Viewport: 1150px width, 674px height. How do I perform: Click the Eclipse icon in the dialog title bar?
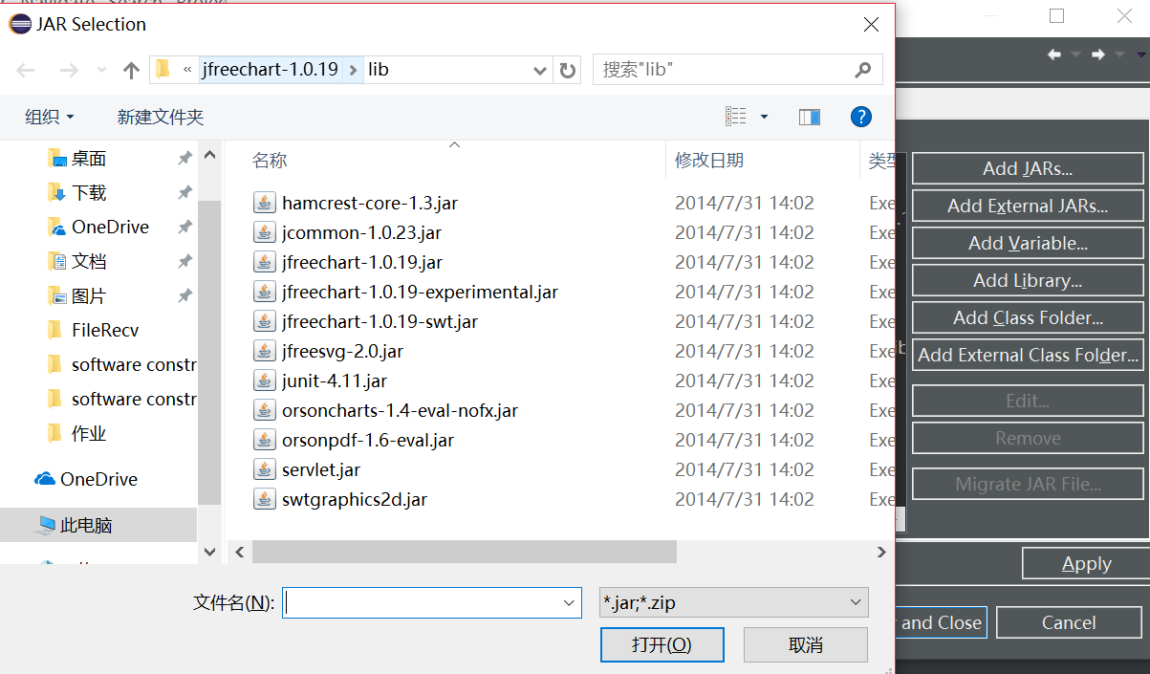tap(19, 25)
